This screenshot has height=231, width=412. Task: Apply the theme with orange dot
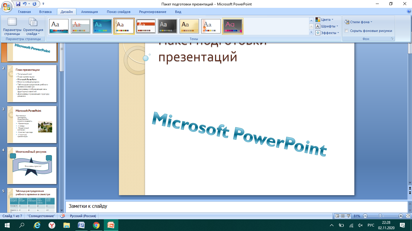(211, 26)
